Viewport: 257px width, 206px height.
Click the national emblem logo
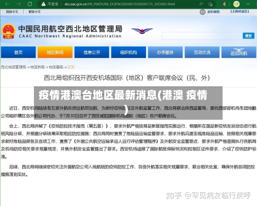coord(8,31)
